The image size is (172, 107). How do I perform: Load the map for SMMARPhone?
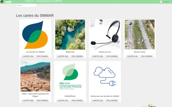coord(63,100)
